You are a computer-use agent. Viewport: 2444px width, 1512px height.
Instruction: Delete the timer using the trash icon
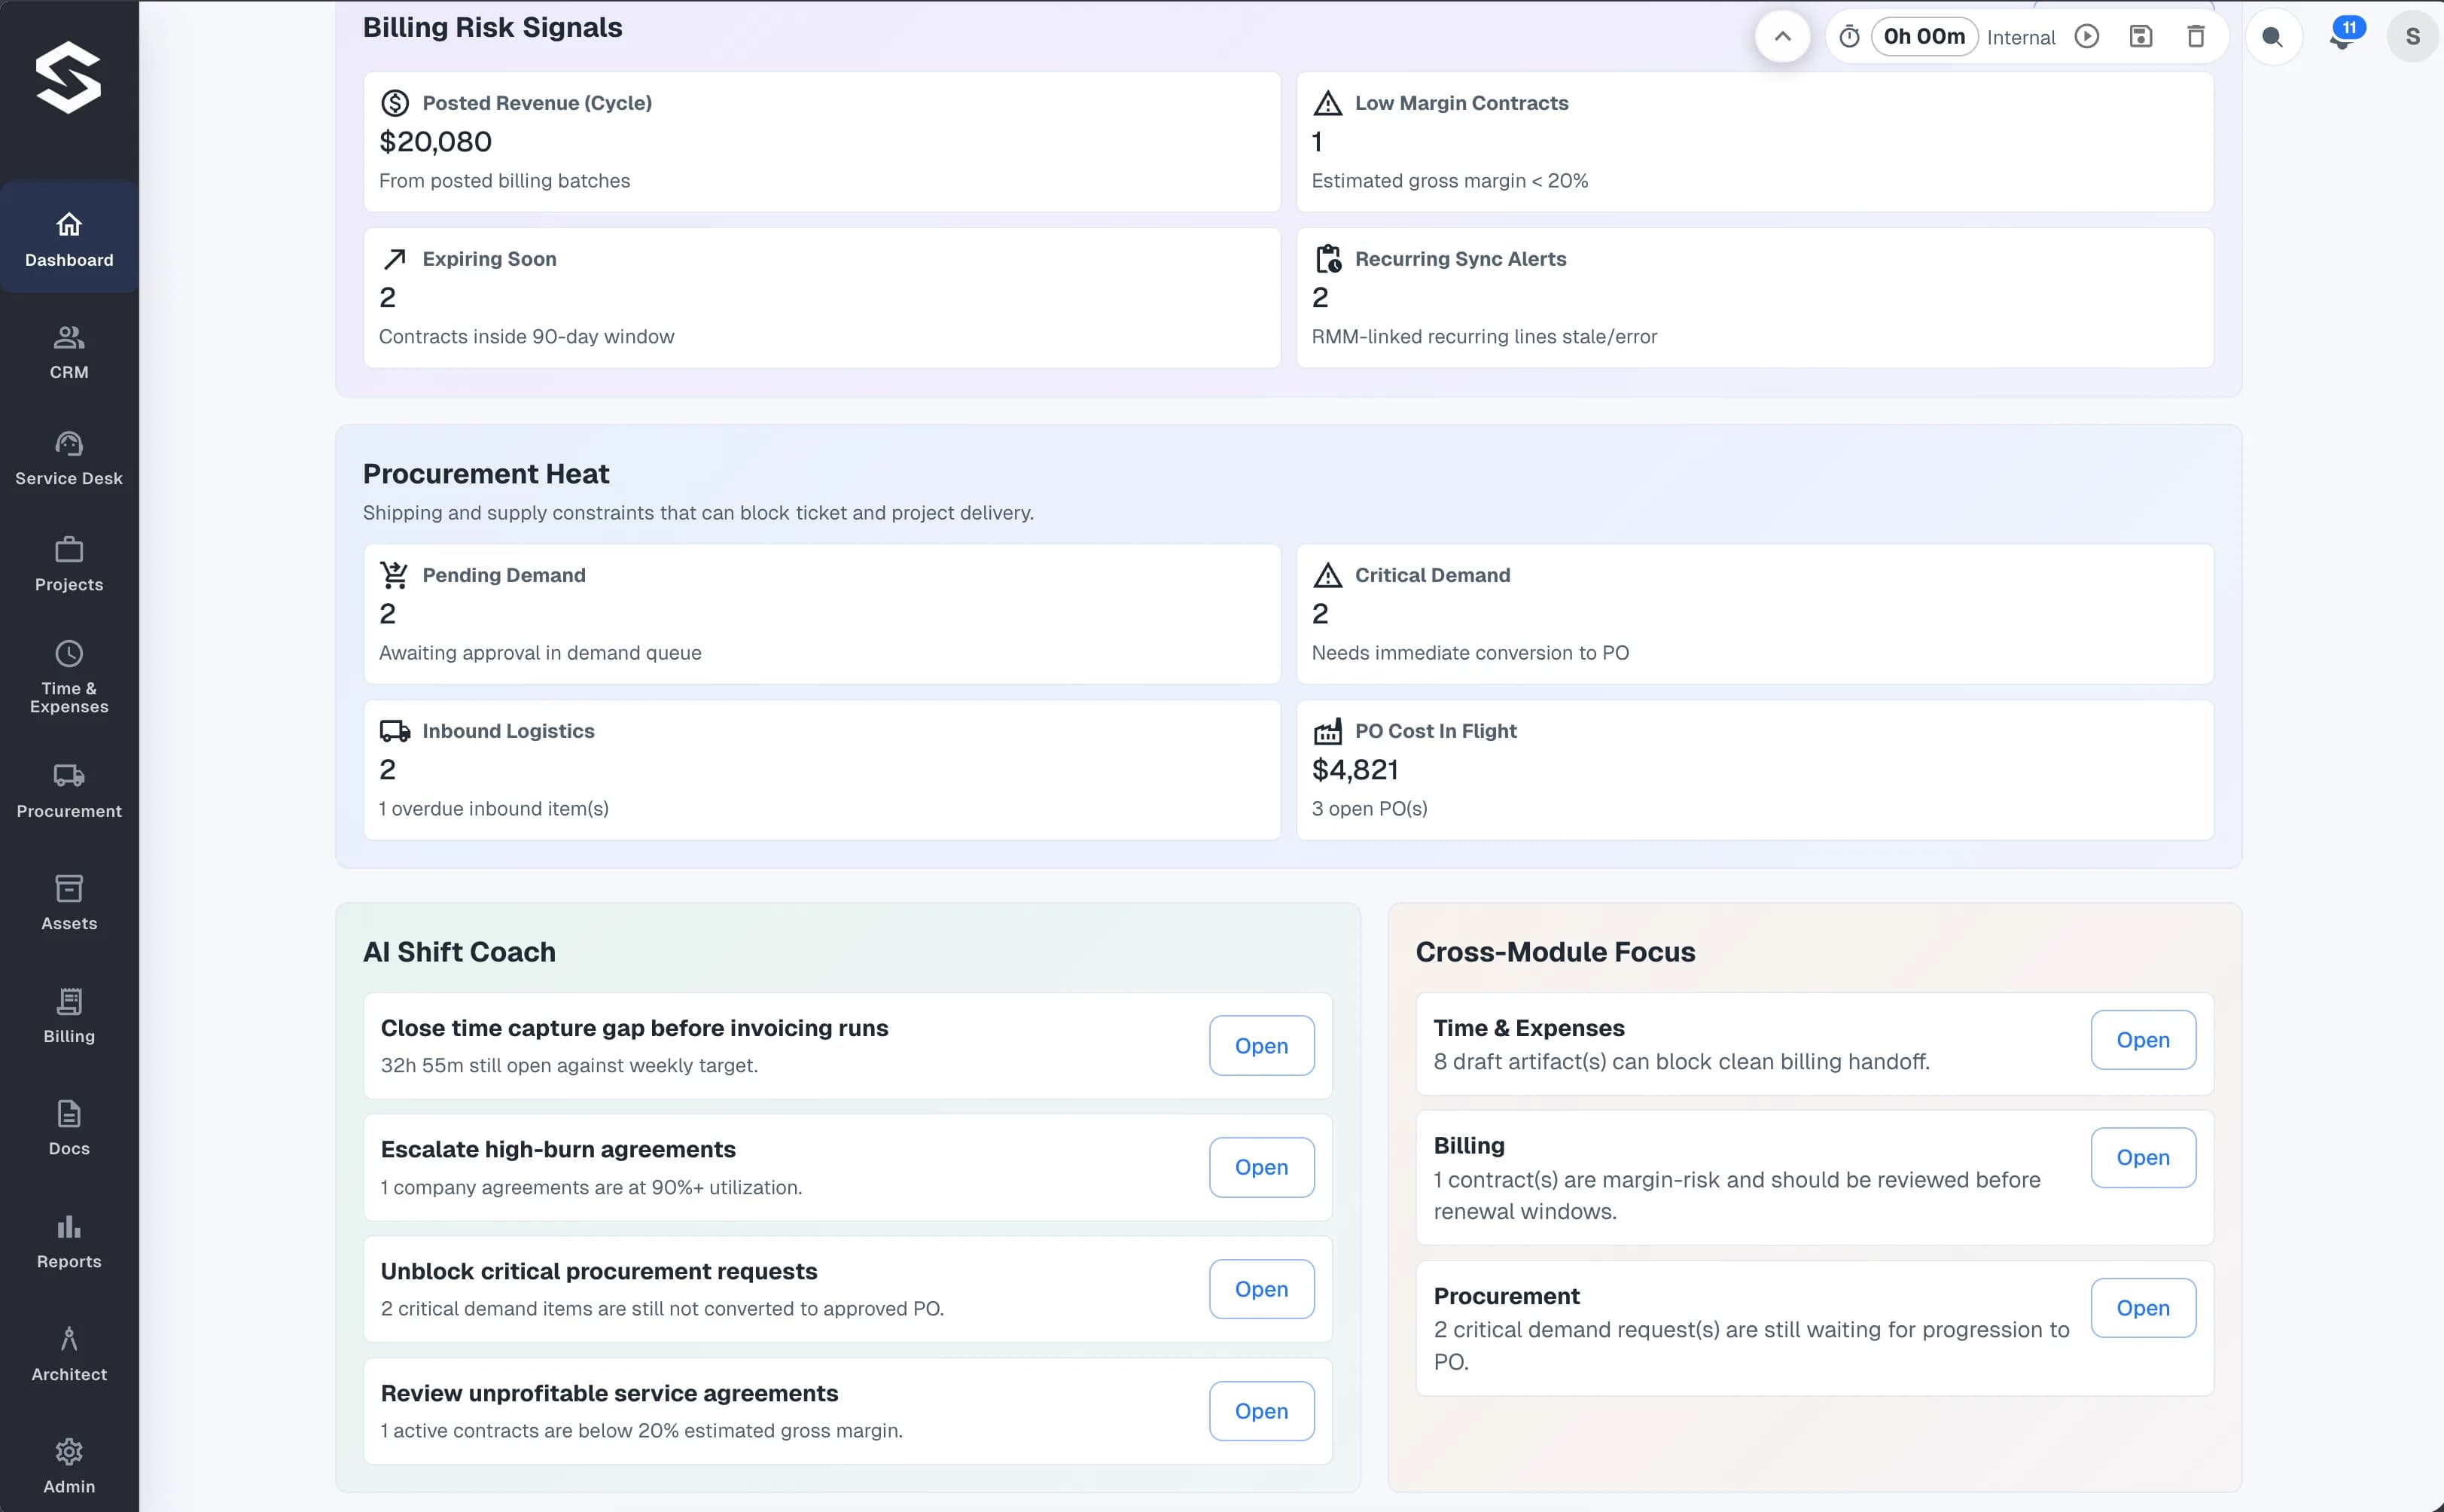tap(2196, 36)
